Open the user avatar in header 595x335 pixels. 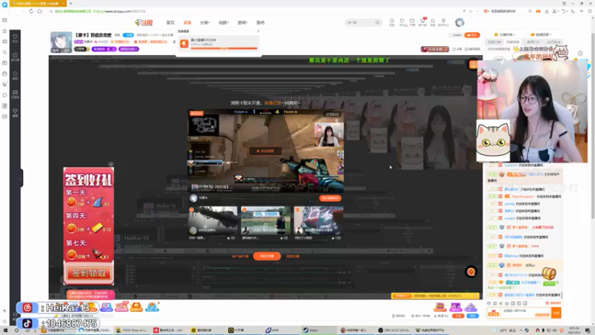click(x=460, y=22)
